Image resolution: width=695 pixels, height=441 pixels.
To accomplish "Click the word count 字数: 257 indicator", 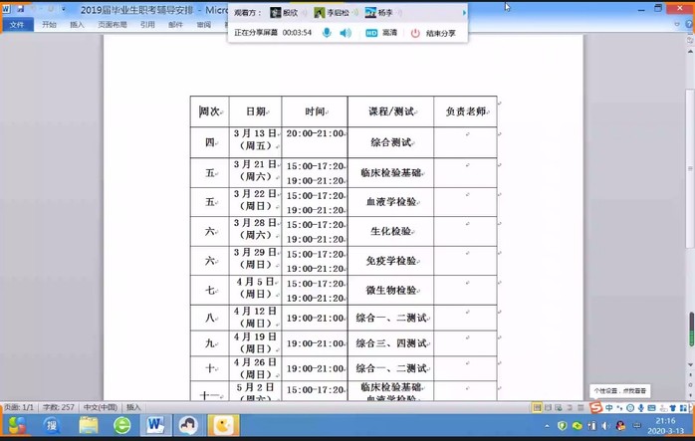I will (x=60, y=407).
